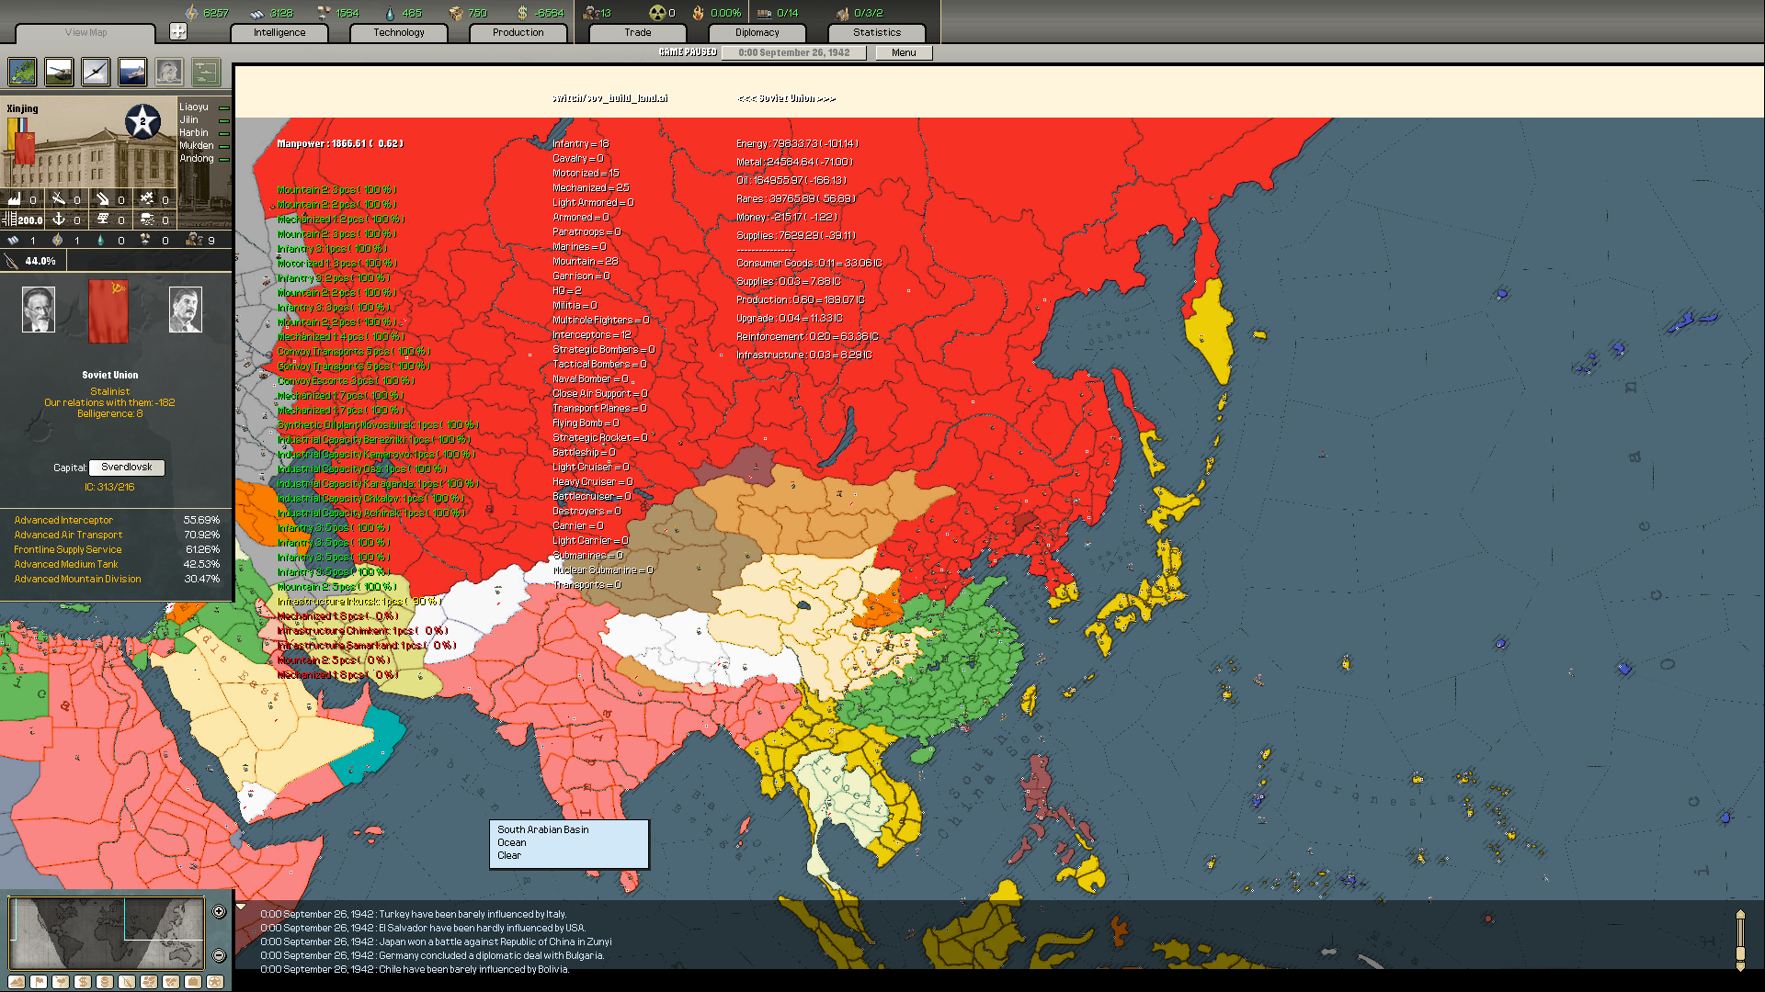Screen dimensions: 1765x992
Task: Zoom out with the minimap minus button
Action: tap(219, 955)
